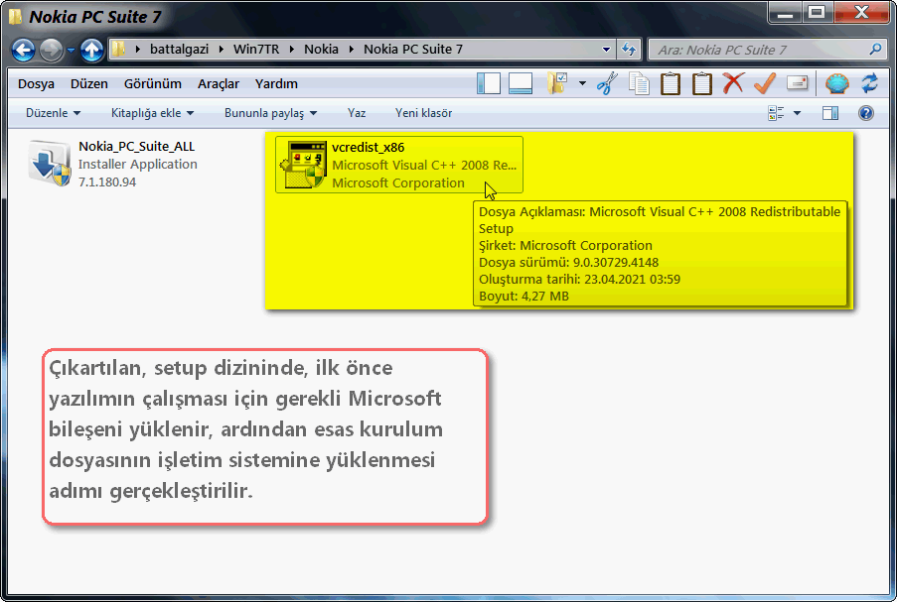Click the orange checkmark Properties icon
The width and height of the screenshot is (897, 602).
[x=765, y=83]
